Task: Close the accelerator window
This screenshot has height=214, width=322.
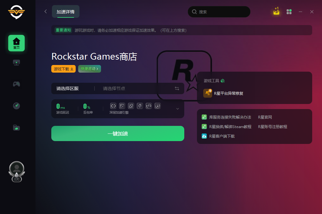Action: pos(312,12)
